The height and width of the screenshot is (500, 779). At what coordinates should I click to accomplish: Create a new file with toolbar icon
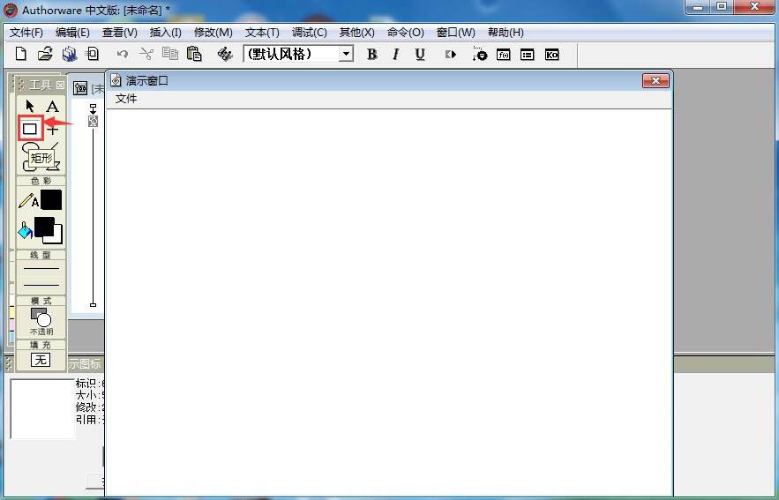point(21,54)
